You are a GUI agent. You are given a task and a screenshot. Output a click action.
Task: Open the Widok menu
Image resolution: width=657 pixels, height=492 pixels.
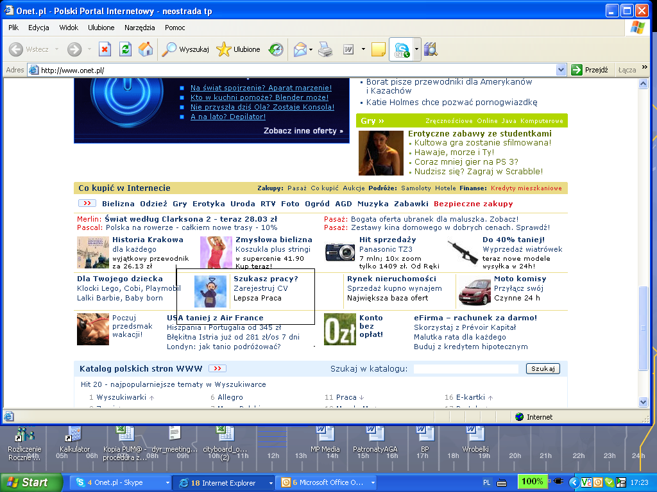pos(69,28)
